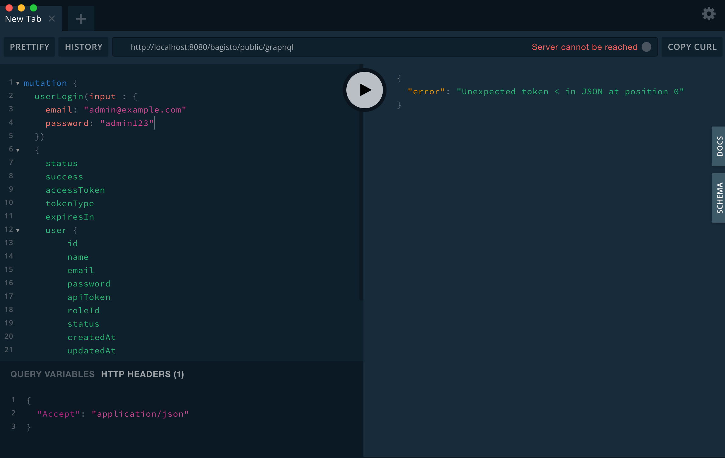Close the New Tab tab with the X
Viewport: 725px width, 458px height.
click(52, 19)
